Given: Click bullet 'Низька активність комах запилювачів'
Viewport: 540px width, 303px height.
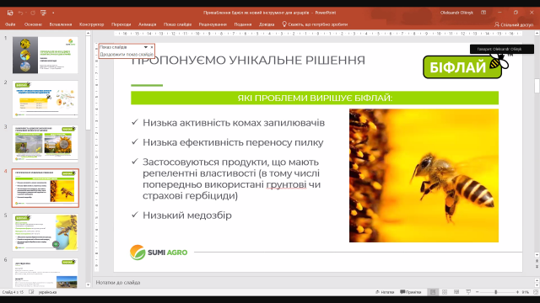Looking at the screenshot, I should (234, 123).
